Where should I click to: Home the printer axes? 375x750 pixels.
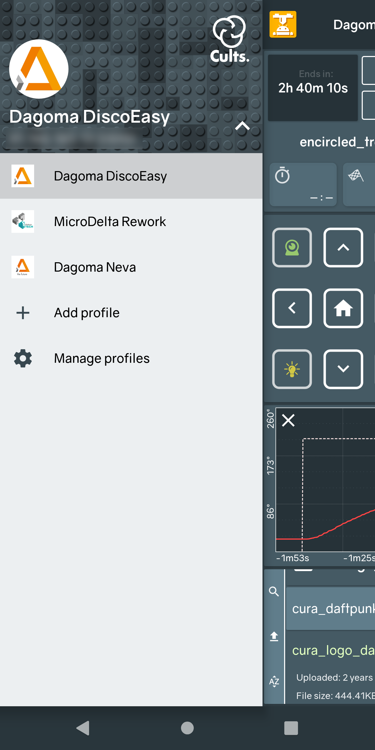coord(343,308)
